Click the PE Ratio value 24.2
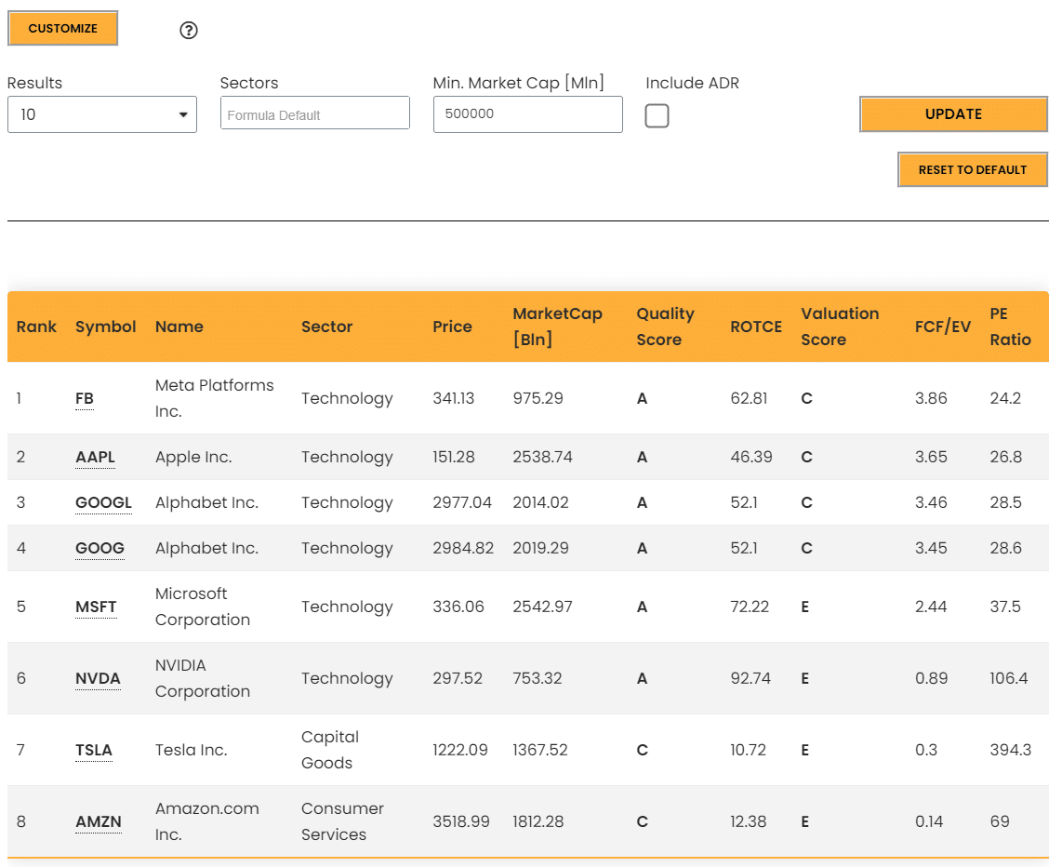This screenshot has width=1062, height=867. (1005, 398)
